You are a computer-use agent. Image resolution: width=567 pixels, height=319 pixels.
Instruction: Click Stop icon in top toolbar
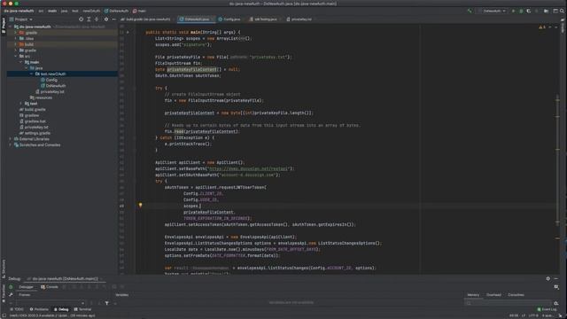[x=537, y=11]
